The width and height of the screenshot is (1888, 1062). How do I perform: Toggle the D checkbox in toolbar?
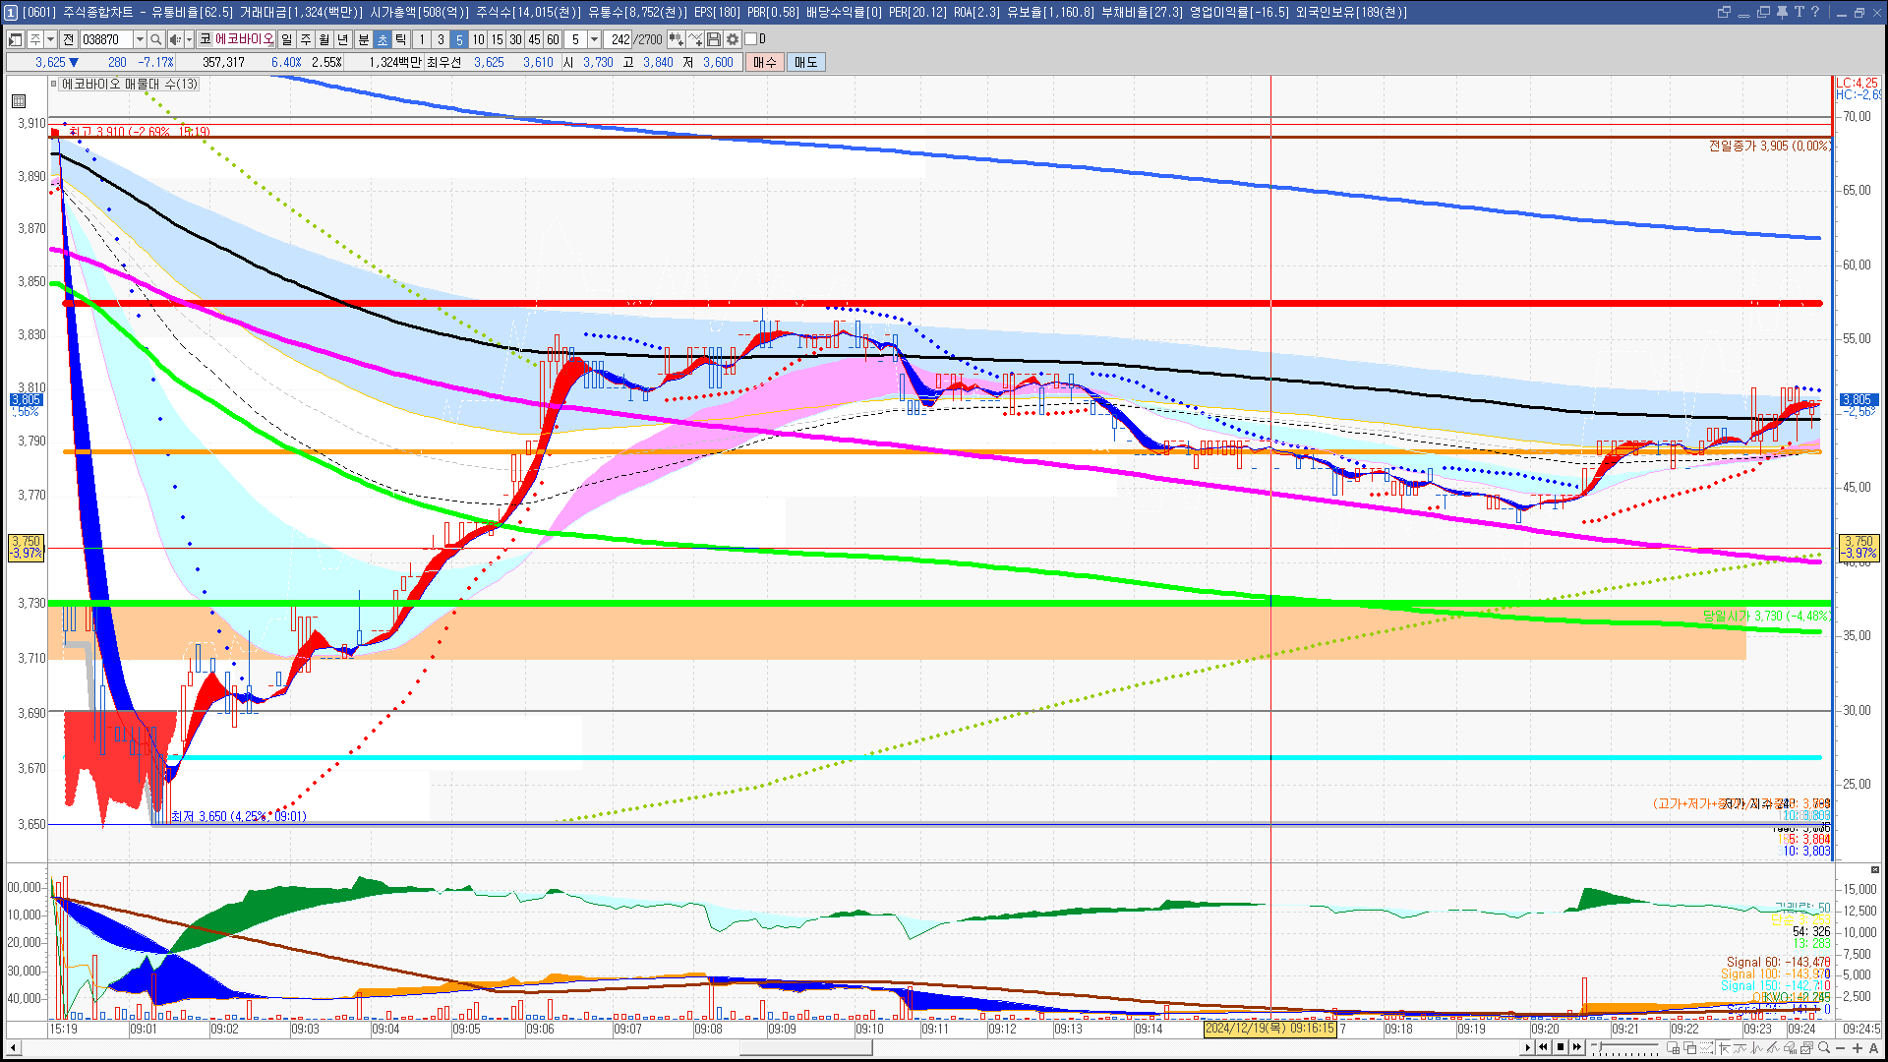point(751,39)
